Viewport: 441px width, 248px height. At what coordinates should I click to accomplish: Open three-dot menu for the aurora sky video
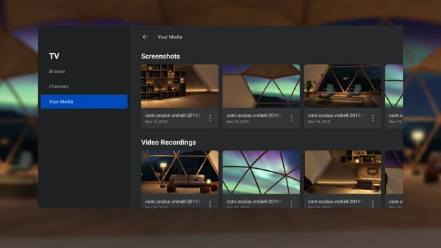point(291,204)
